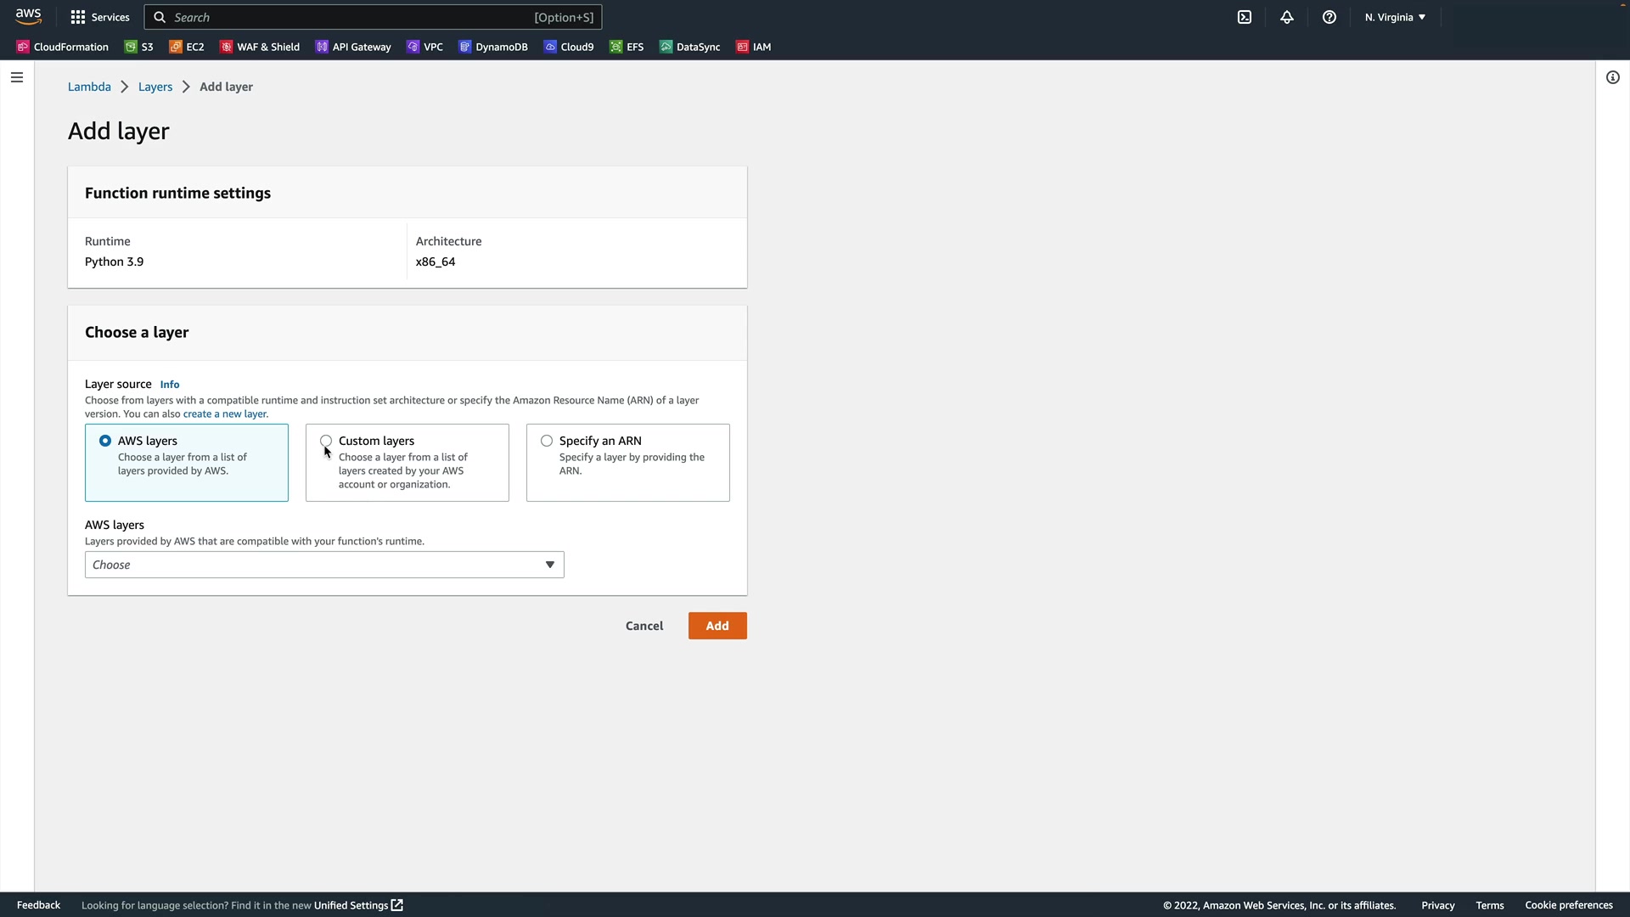Open the info panel icon at right
Screen dimensions: 1630x917
(x=1613, y=77)
